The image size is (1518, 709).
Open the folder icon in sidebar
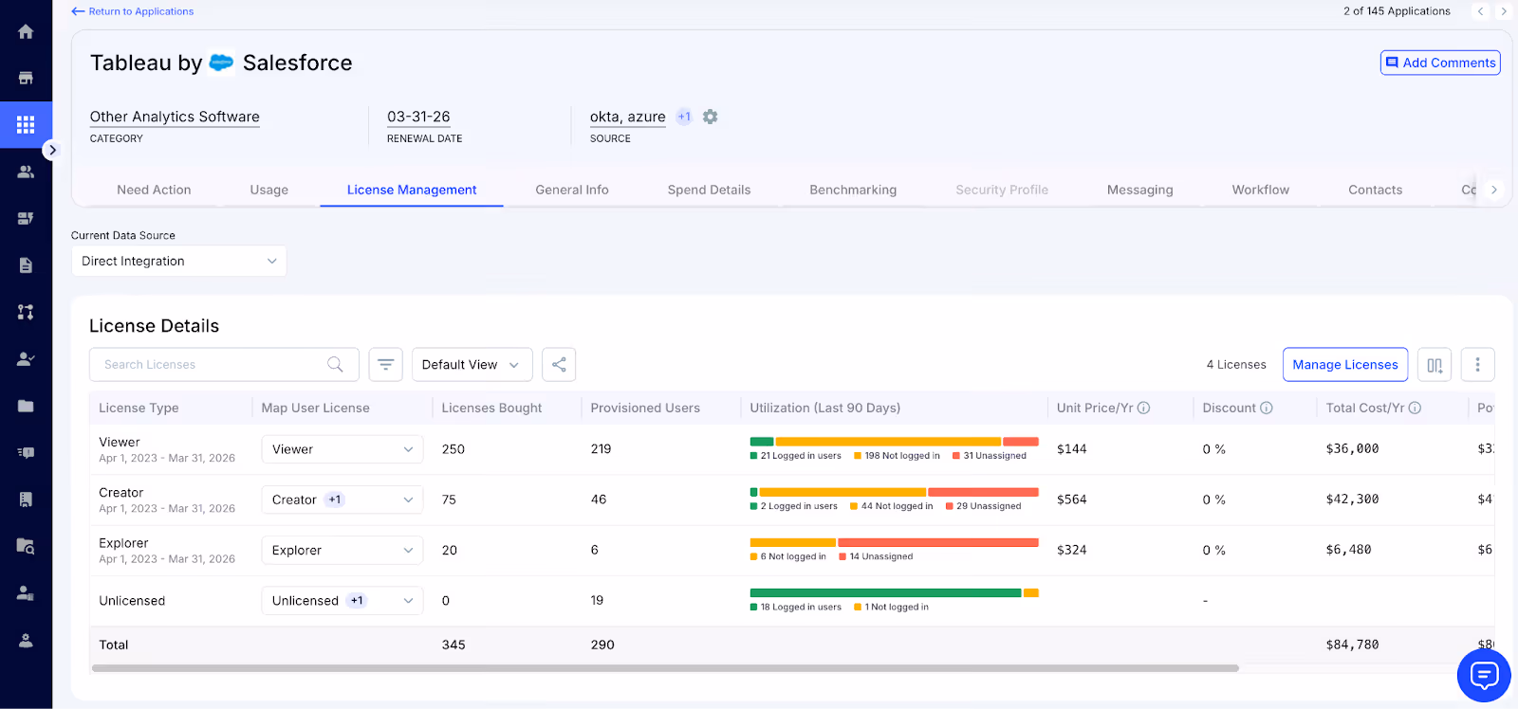(26, 406)
